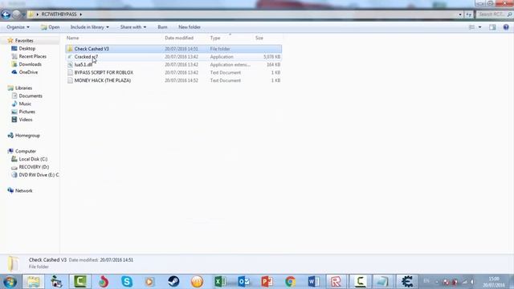Click RC7WITHBYPASS in the address bar

tap(59, 14)
